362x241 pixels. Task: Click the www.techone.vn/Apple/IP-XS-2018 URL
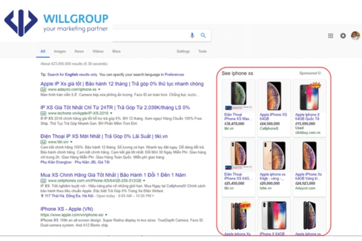78,113
